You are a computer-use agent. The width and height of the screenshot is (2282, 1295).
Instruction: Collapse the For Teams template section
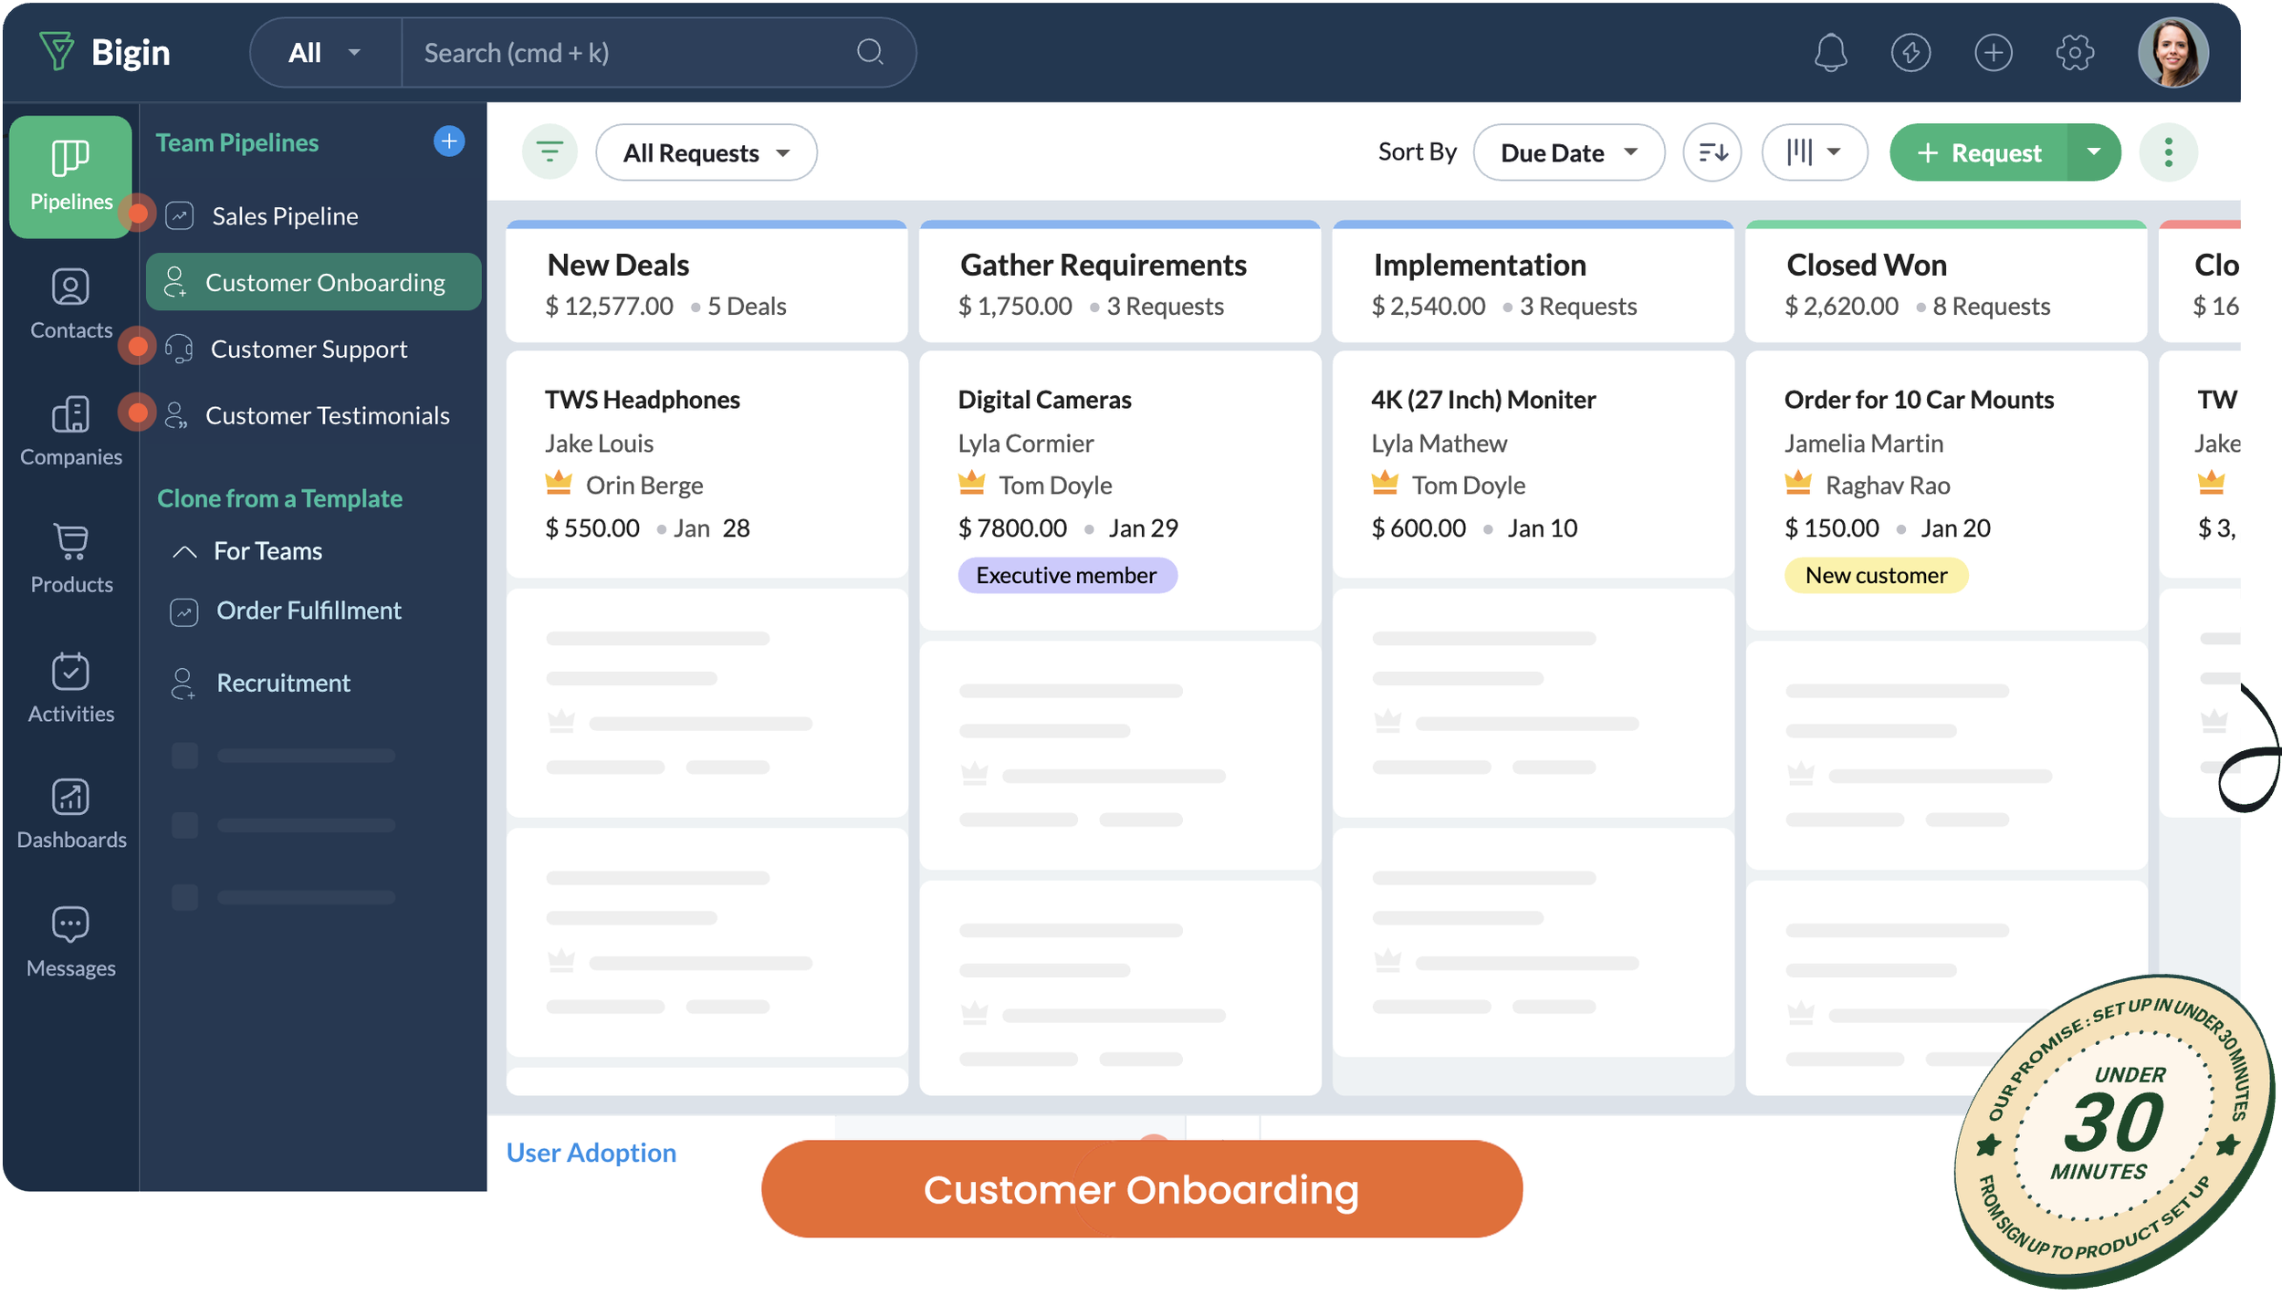tap(184, 550)
